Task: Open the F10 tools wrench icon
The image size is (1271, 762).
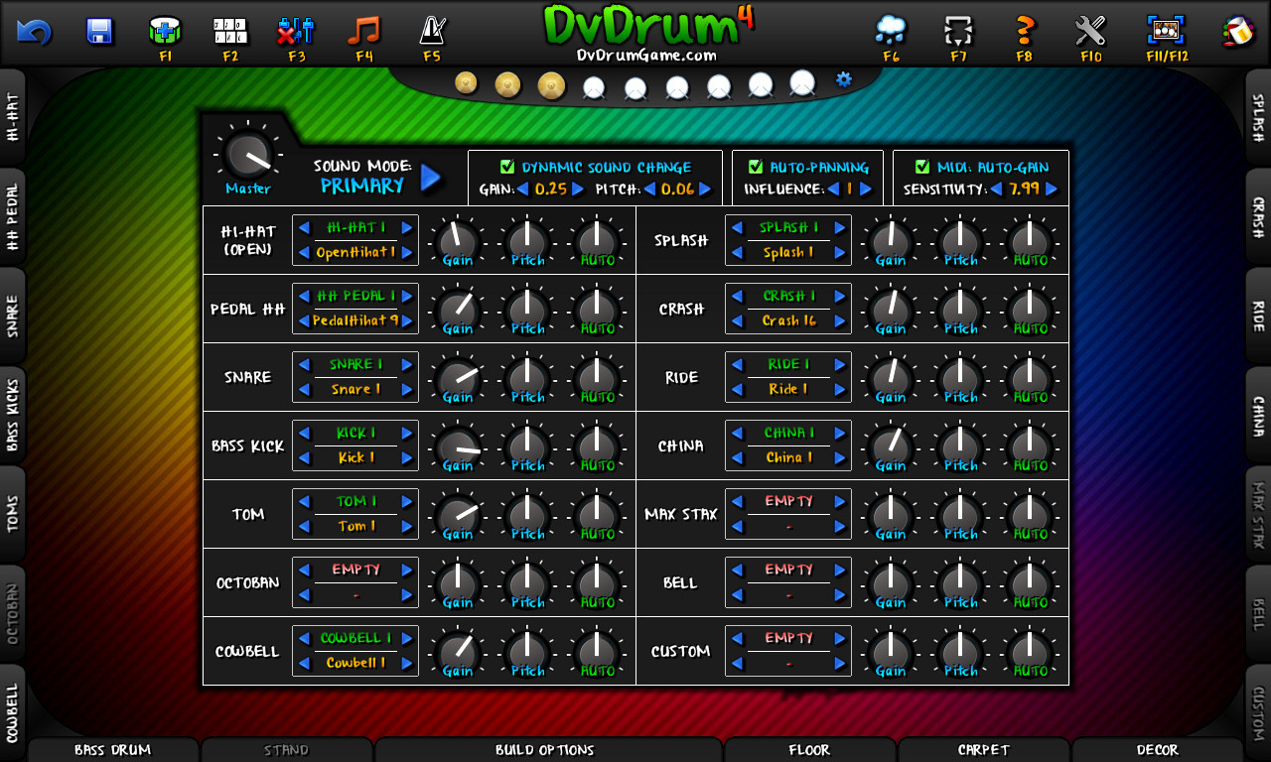Action: coord(1090,31)
